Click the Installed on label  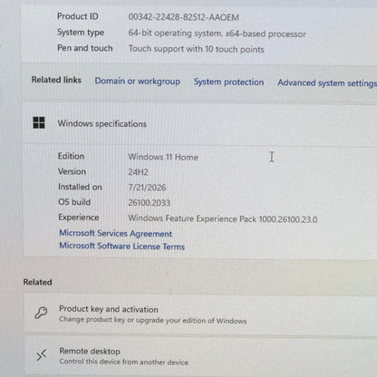tap(80, 187)
